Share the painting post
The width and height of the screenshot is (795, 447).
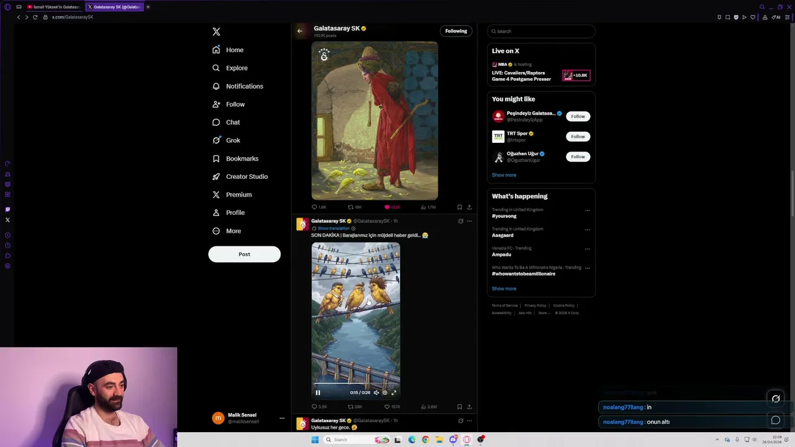tap(469, 207)
